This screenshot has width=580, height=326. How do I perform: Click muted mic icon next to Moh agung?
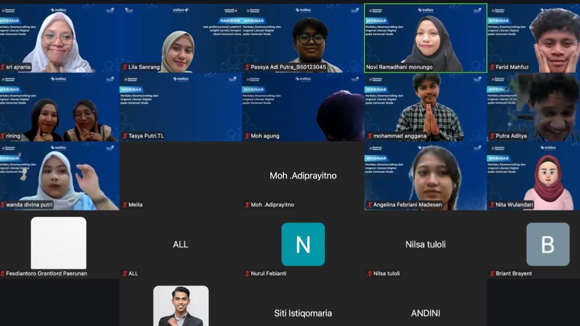pyautogui.click(x=247, y=136)
